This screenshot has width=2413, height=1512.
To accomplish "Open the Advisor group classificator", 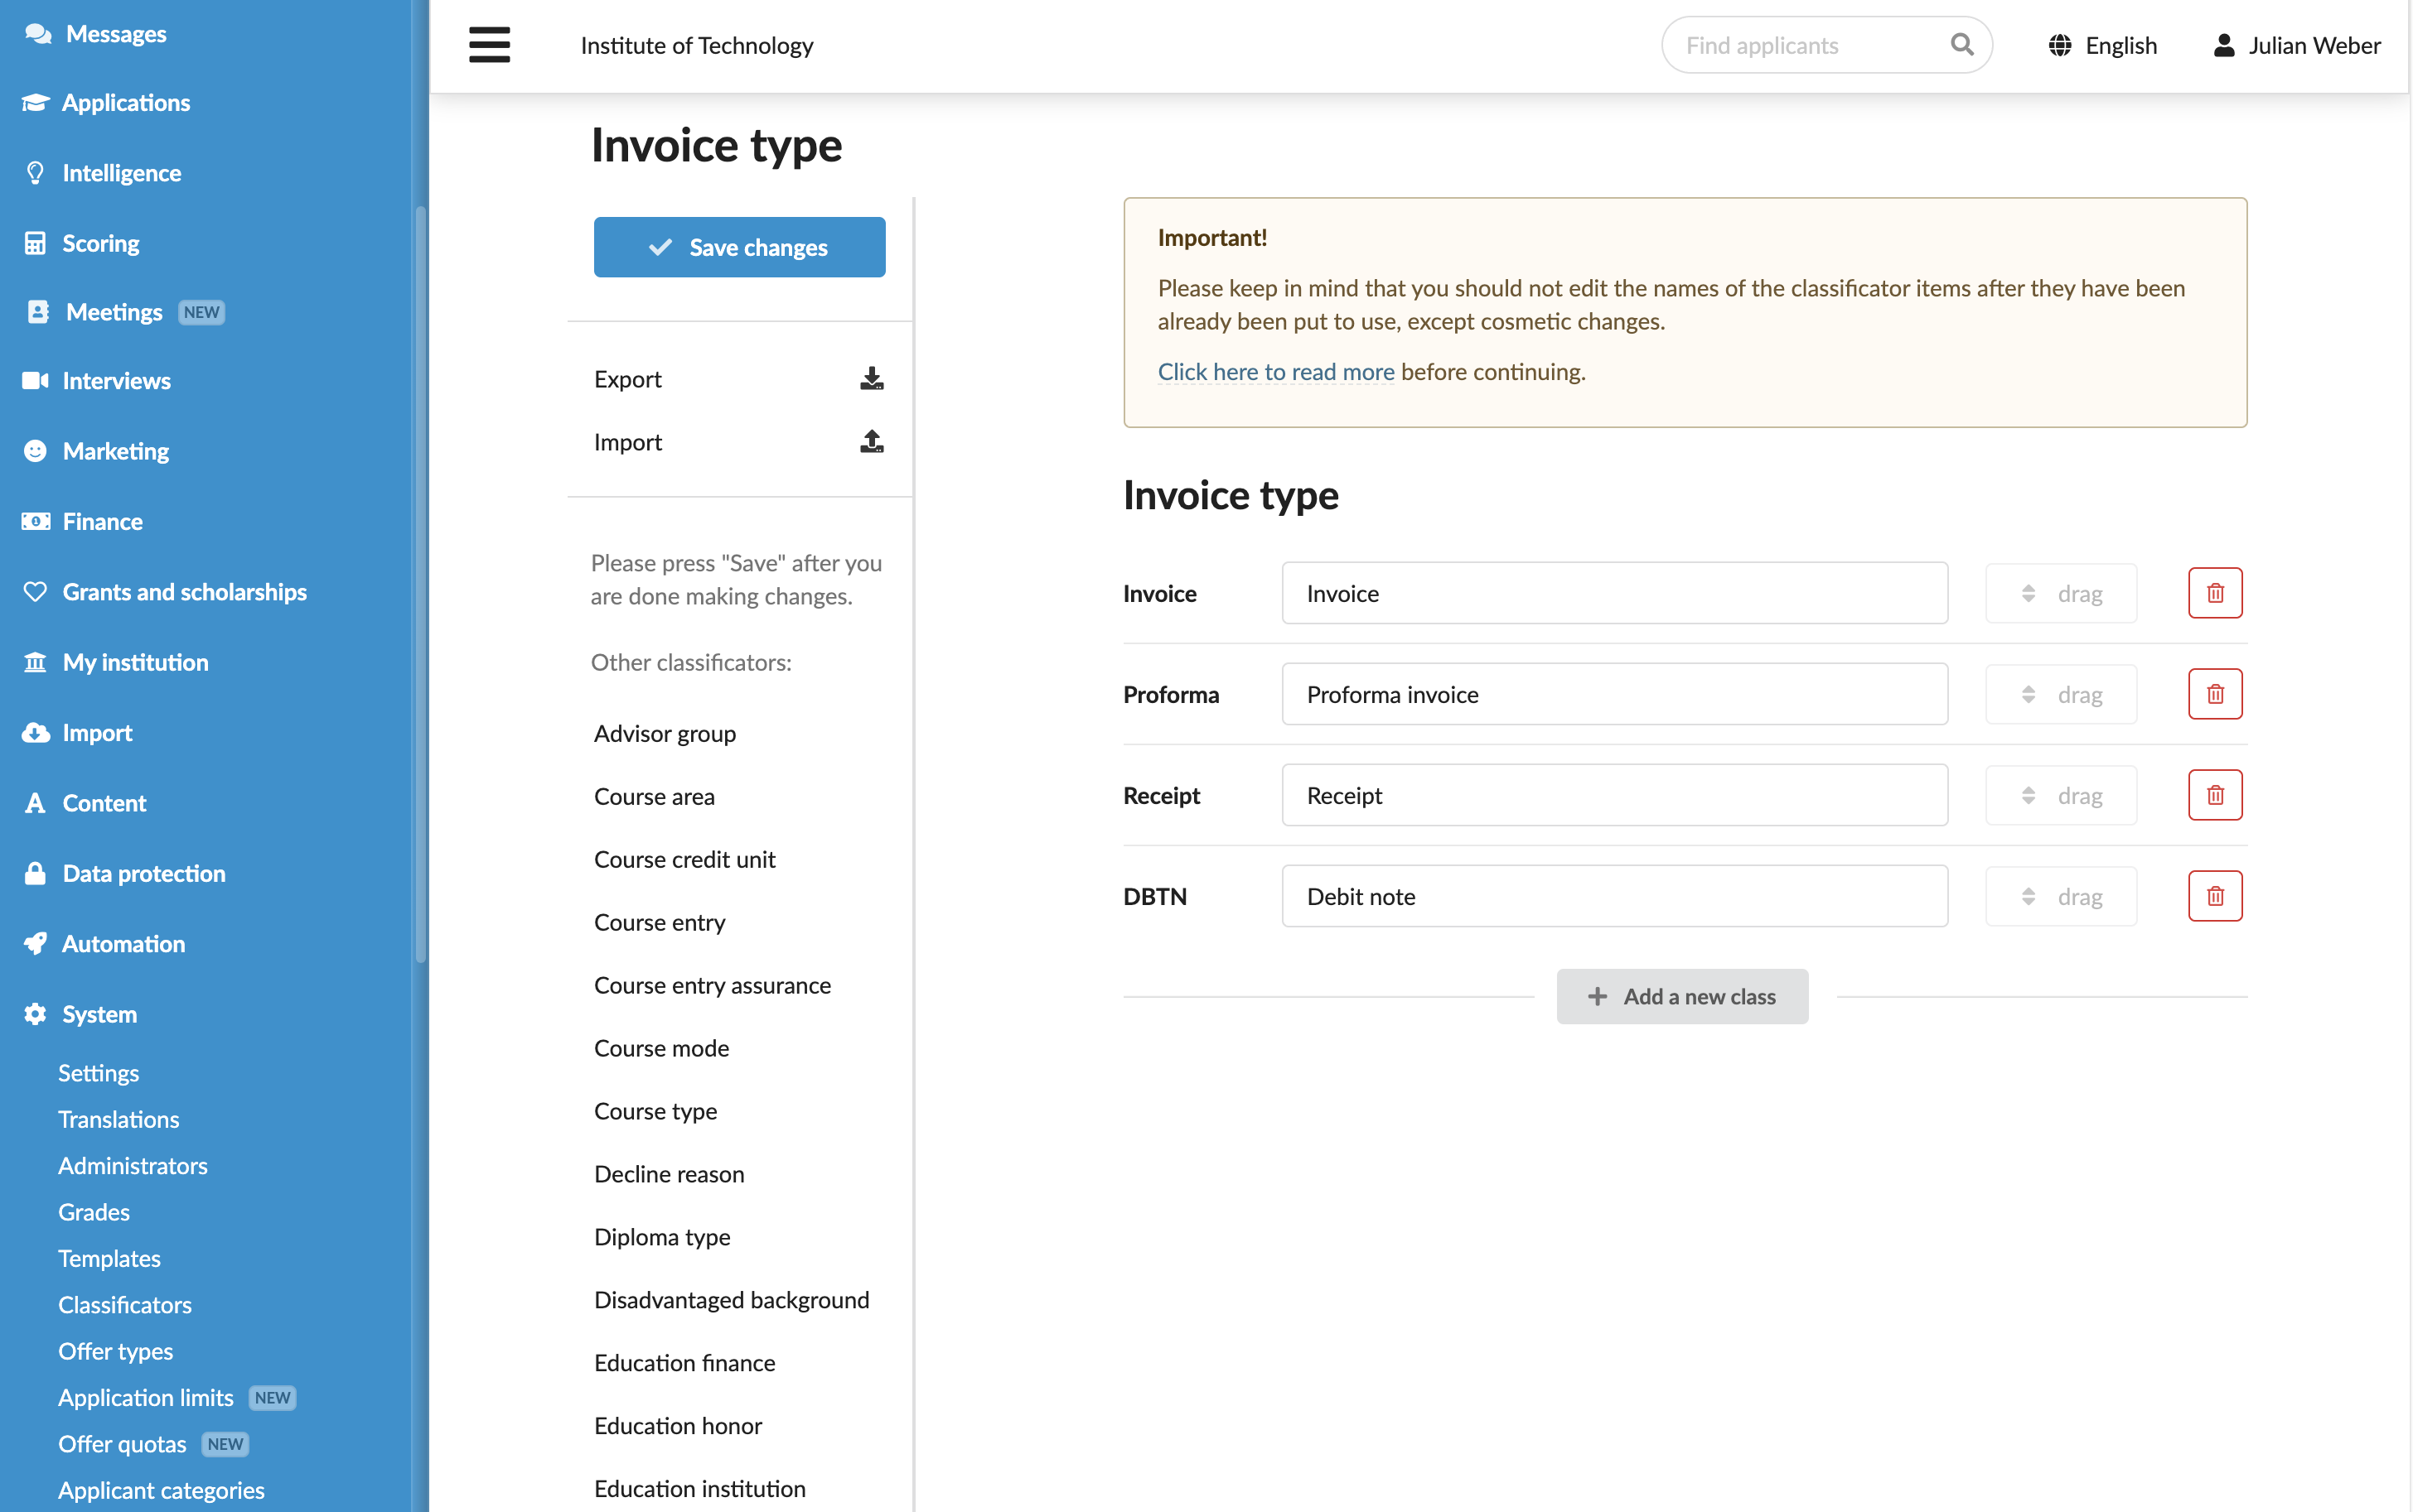I will 665,734.
